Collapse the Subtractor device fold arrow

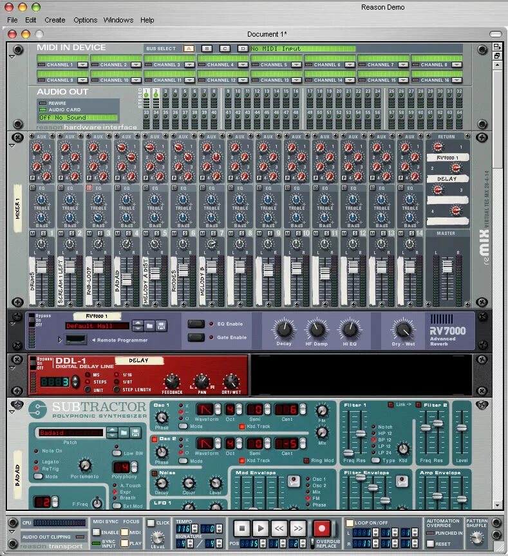coord(12,412)
